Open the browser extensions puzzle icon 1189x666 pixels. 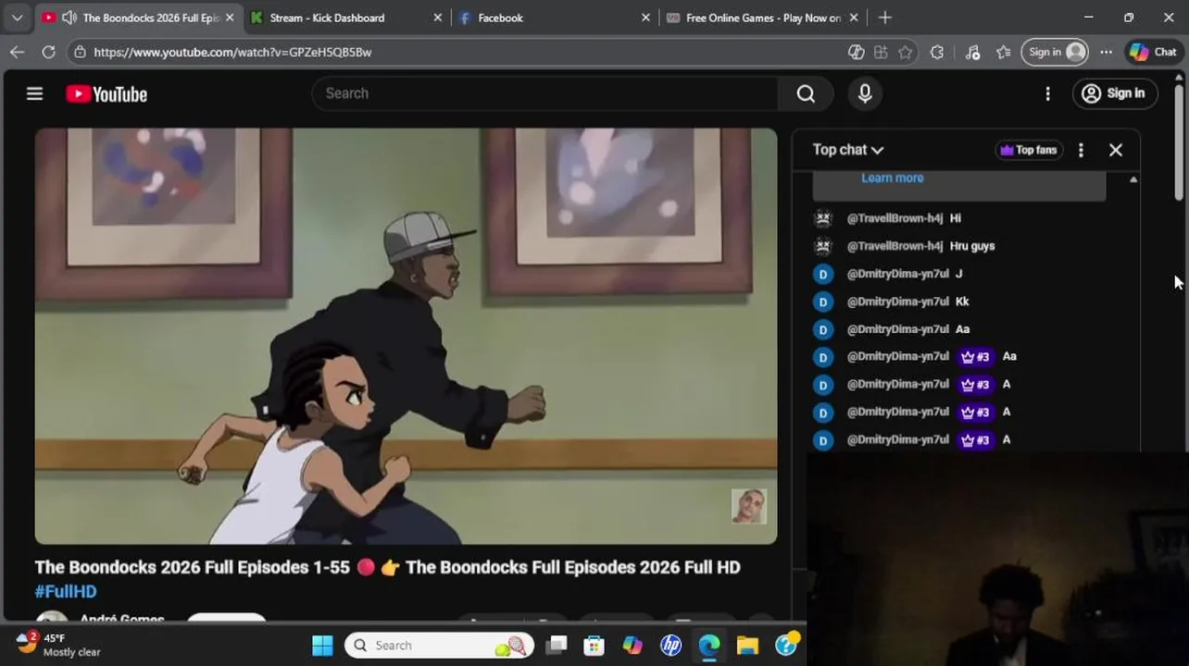[937, 52]
